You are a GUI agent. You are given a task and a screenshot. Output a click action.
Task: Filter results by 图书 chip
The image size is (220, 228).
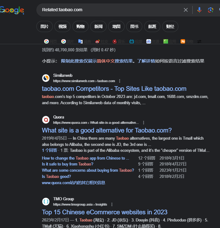[134, 26]
